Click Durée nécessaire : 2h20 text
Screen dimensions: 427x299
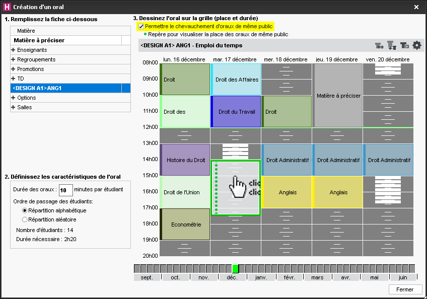[x=46, y=239]
